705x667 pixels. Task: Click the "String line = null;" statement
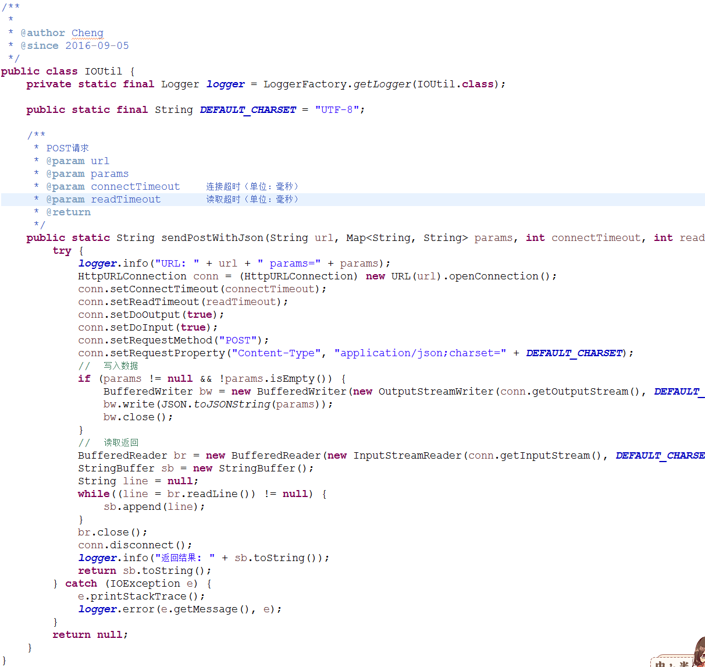coord(138,481)
